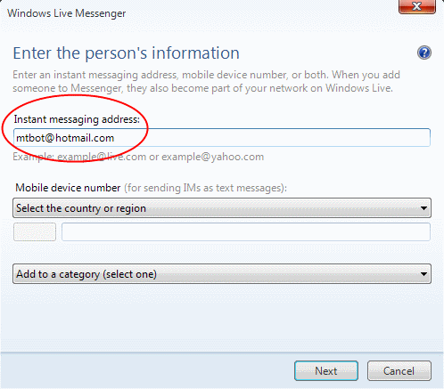
Task: Close the Windows Live Messenger dialog
Action: pos(417,6)
